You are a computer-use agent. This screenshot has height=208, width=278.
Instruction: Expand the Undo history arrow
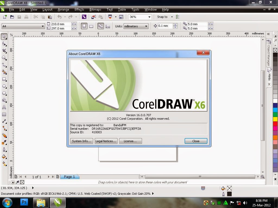coord(65,17)
